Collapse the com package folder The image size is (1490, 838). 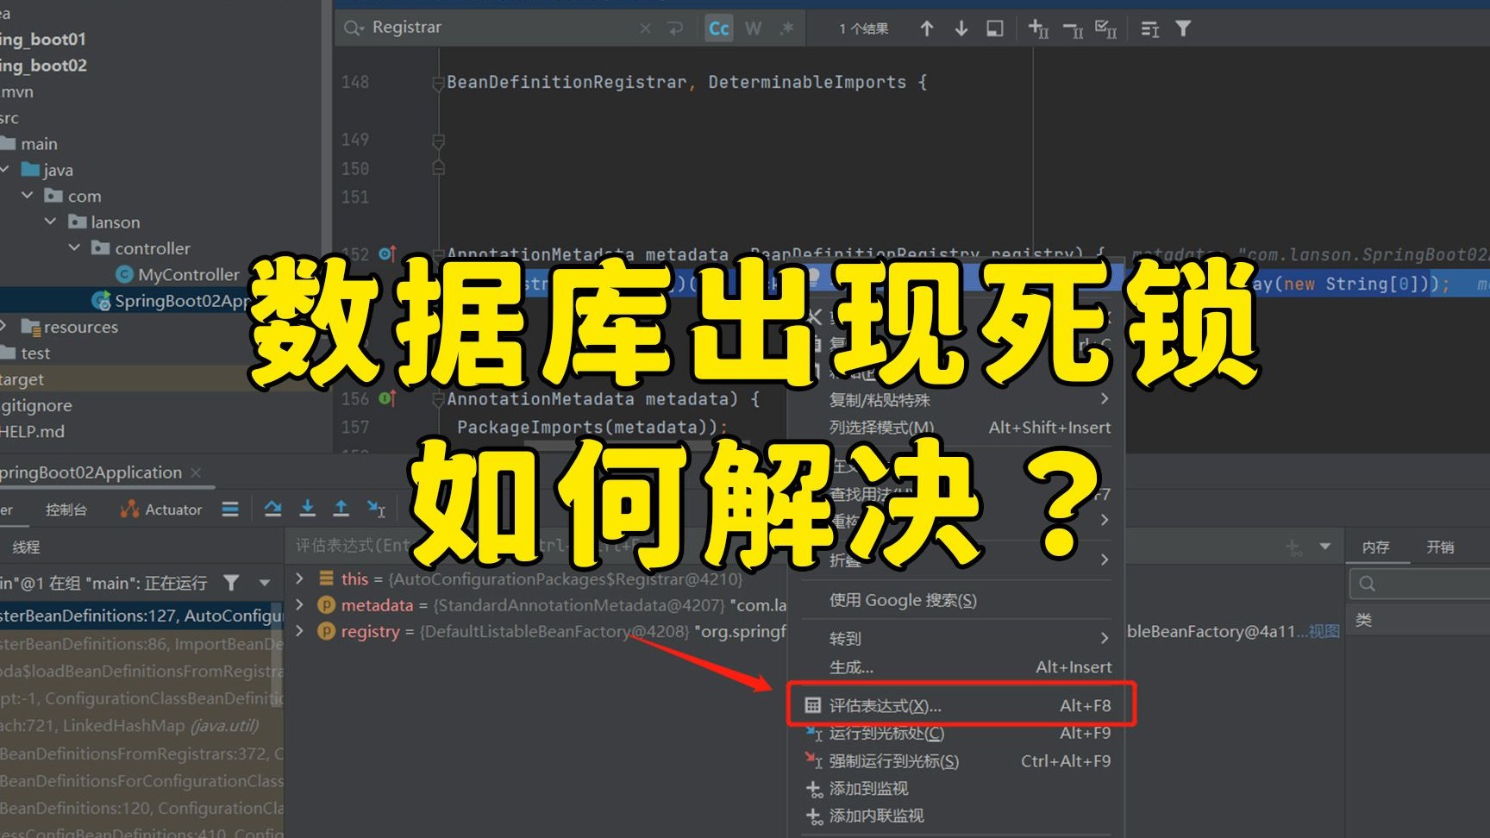(x=28, y=196)
